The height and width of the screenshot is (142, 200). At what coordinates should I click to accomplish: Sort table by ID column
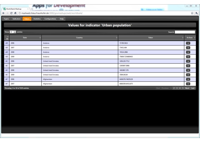tap(7, 38)
